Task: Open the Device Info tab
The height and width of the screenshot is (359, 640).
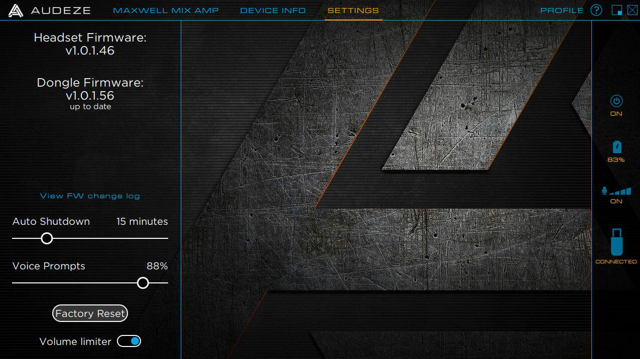Action: pos(273,11)
